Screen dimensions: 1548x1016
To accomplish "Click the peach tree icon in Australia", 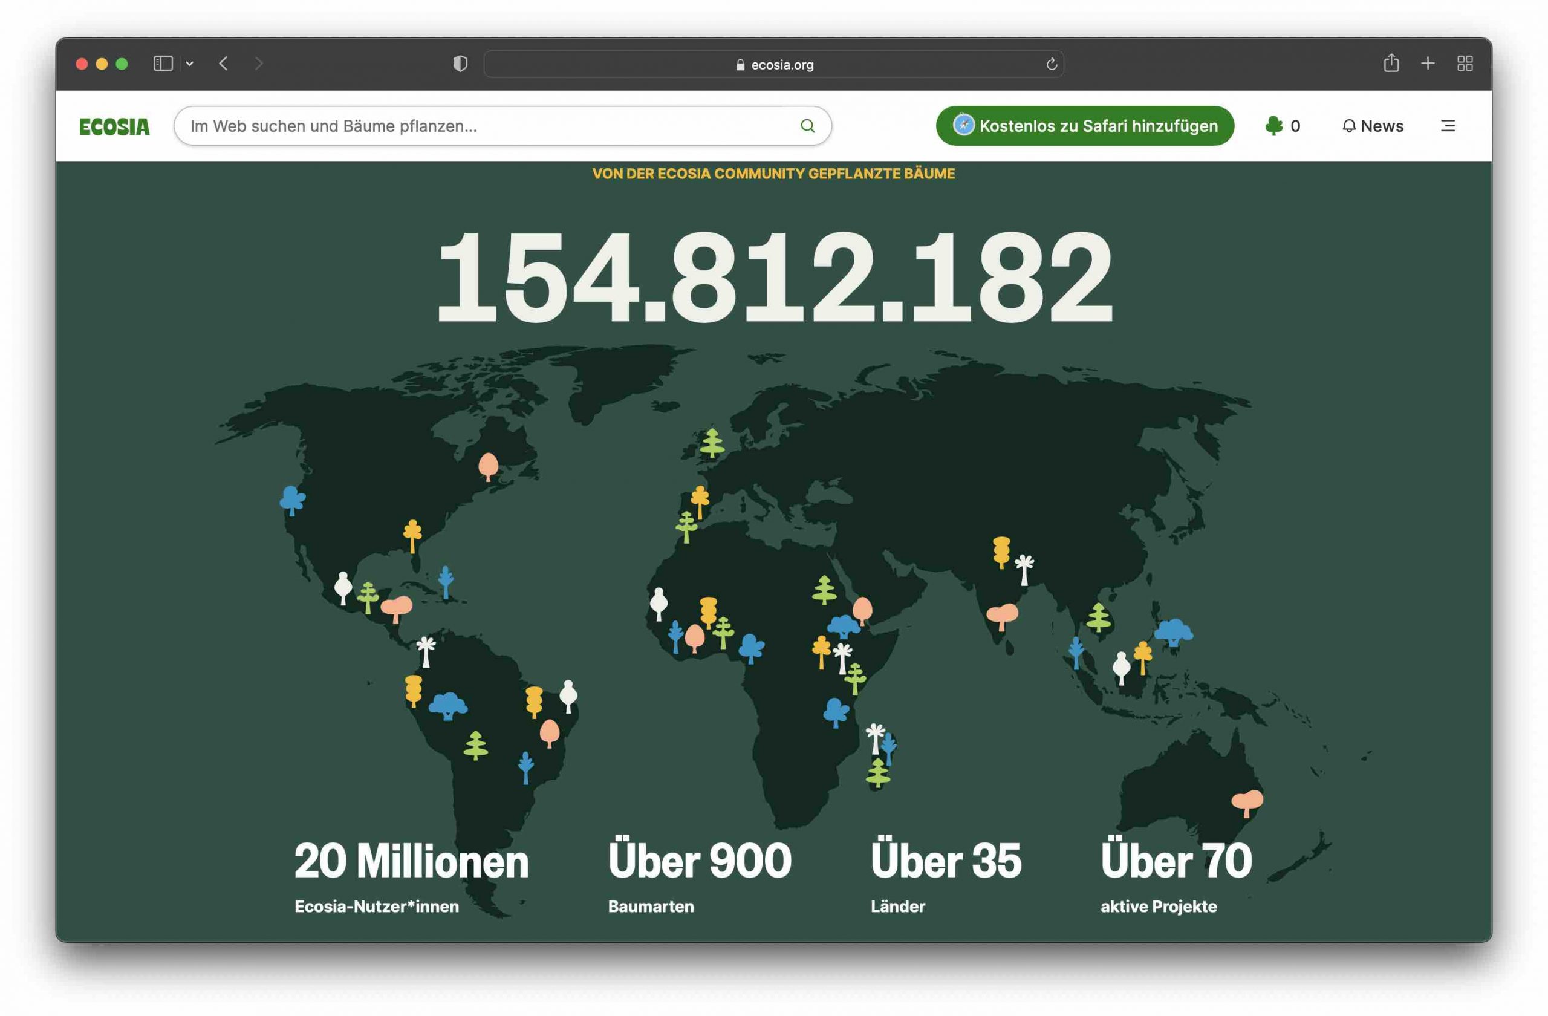I will pos(1247,803).
